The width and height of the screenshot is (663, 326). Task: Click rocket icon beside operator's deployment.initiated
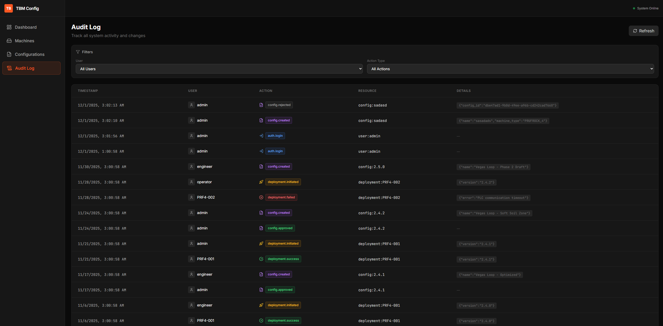[x=261, y=182]
